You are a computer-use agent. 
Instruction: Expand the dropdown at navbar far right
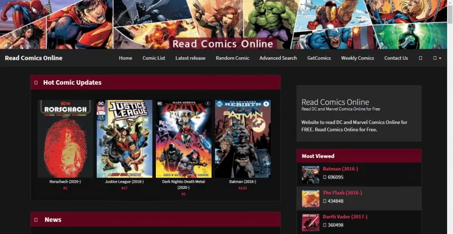pos(437,58)
